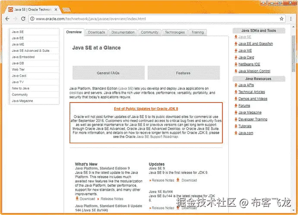Click the Features button
298x215 pixels.
pos(184,73)
